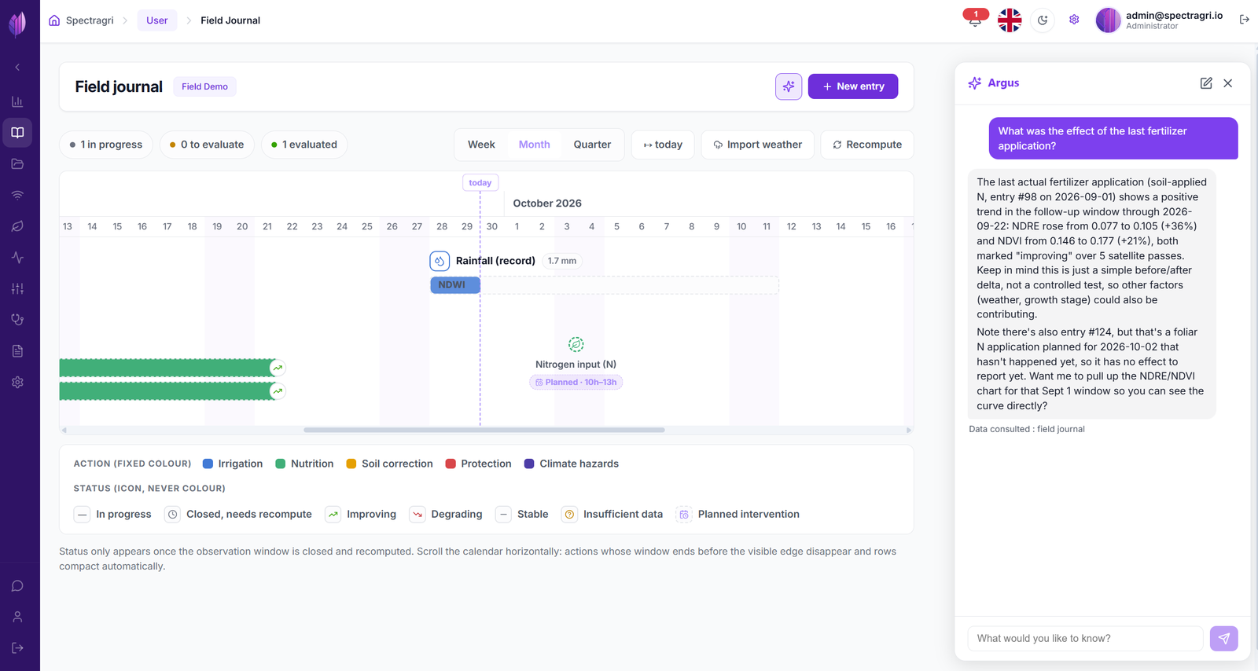Click the sidebar log out icon at bottom
The height and width of the screenshot is (671, 1258).
coord(17,648)
